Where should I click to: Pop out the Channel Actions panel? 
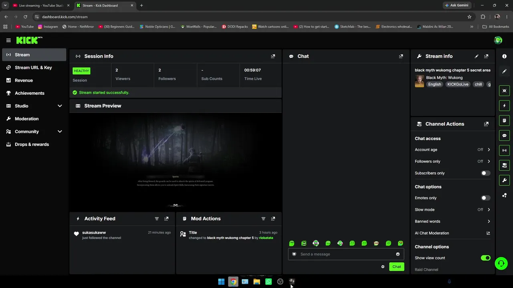486,124
